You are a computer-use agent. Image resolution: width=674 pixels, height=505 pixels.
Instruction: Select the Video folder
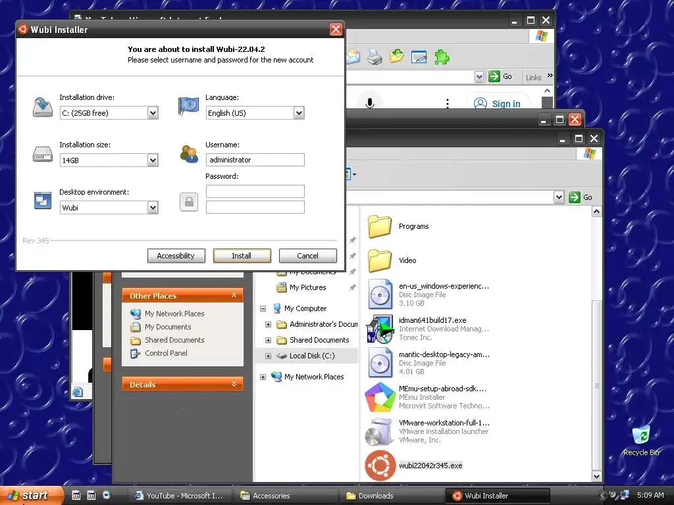(x=392, y=260)
